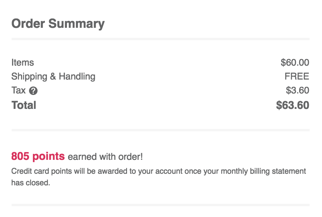Click the $60.00 items amount

[295, 63]
